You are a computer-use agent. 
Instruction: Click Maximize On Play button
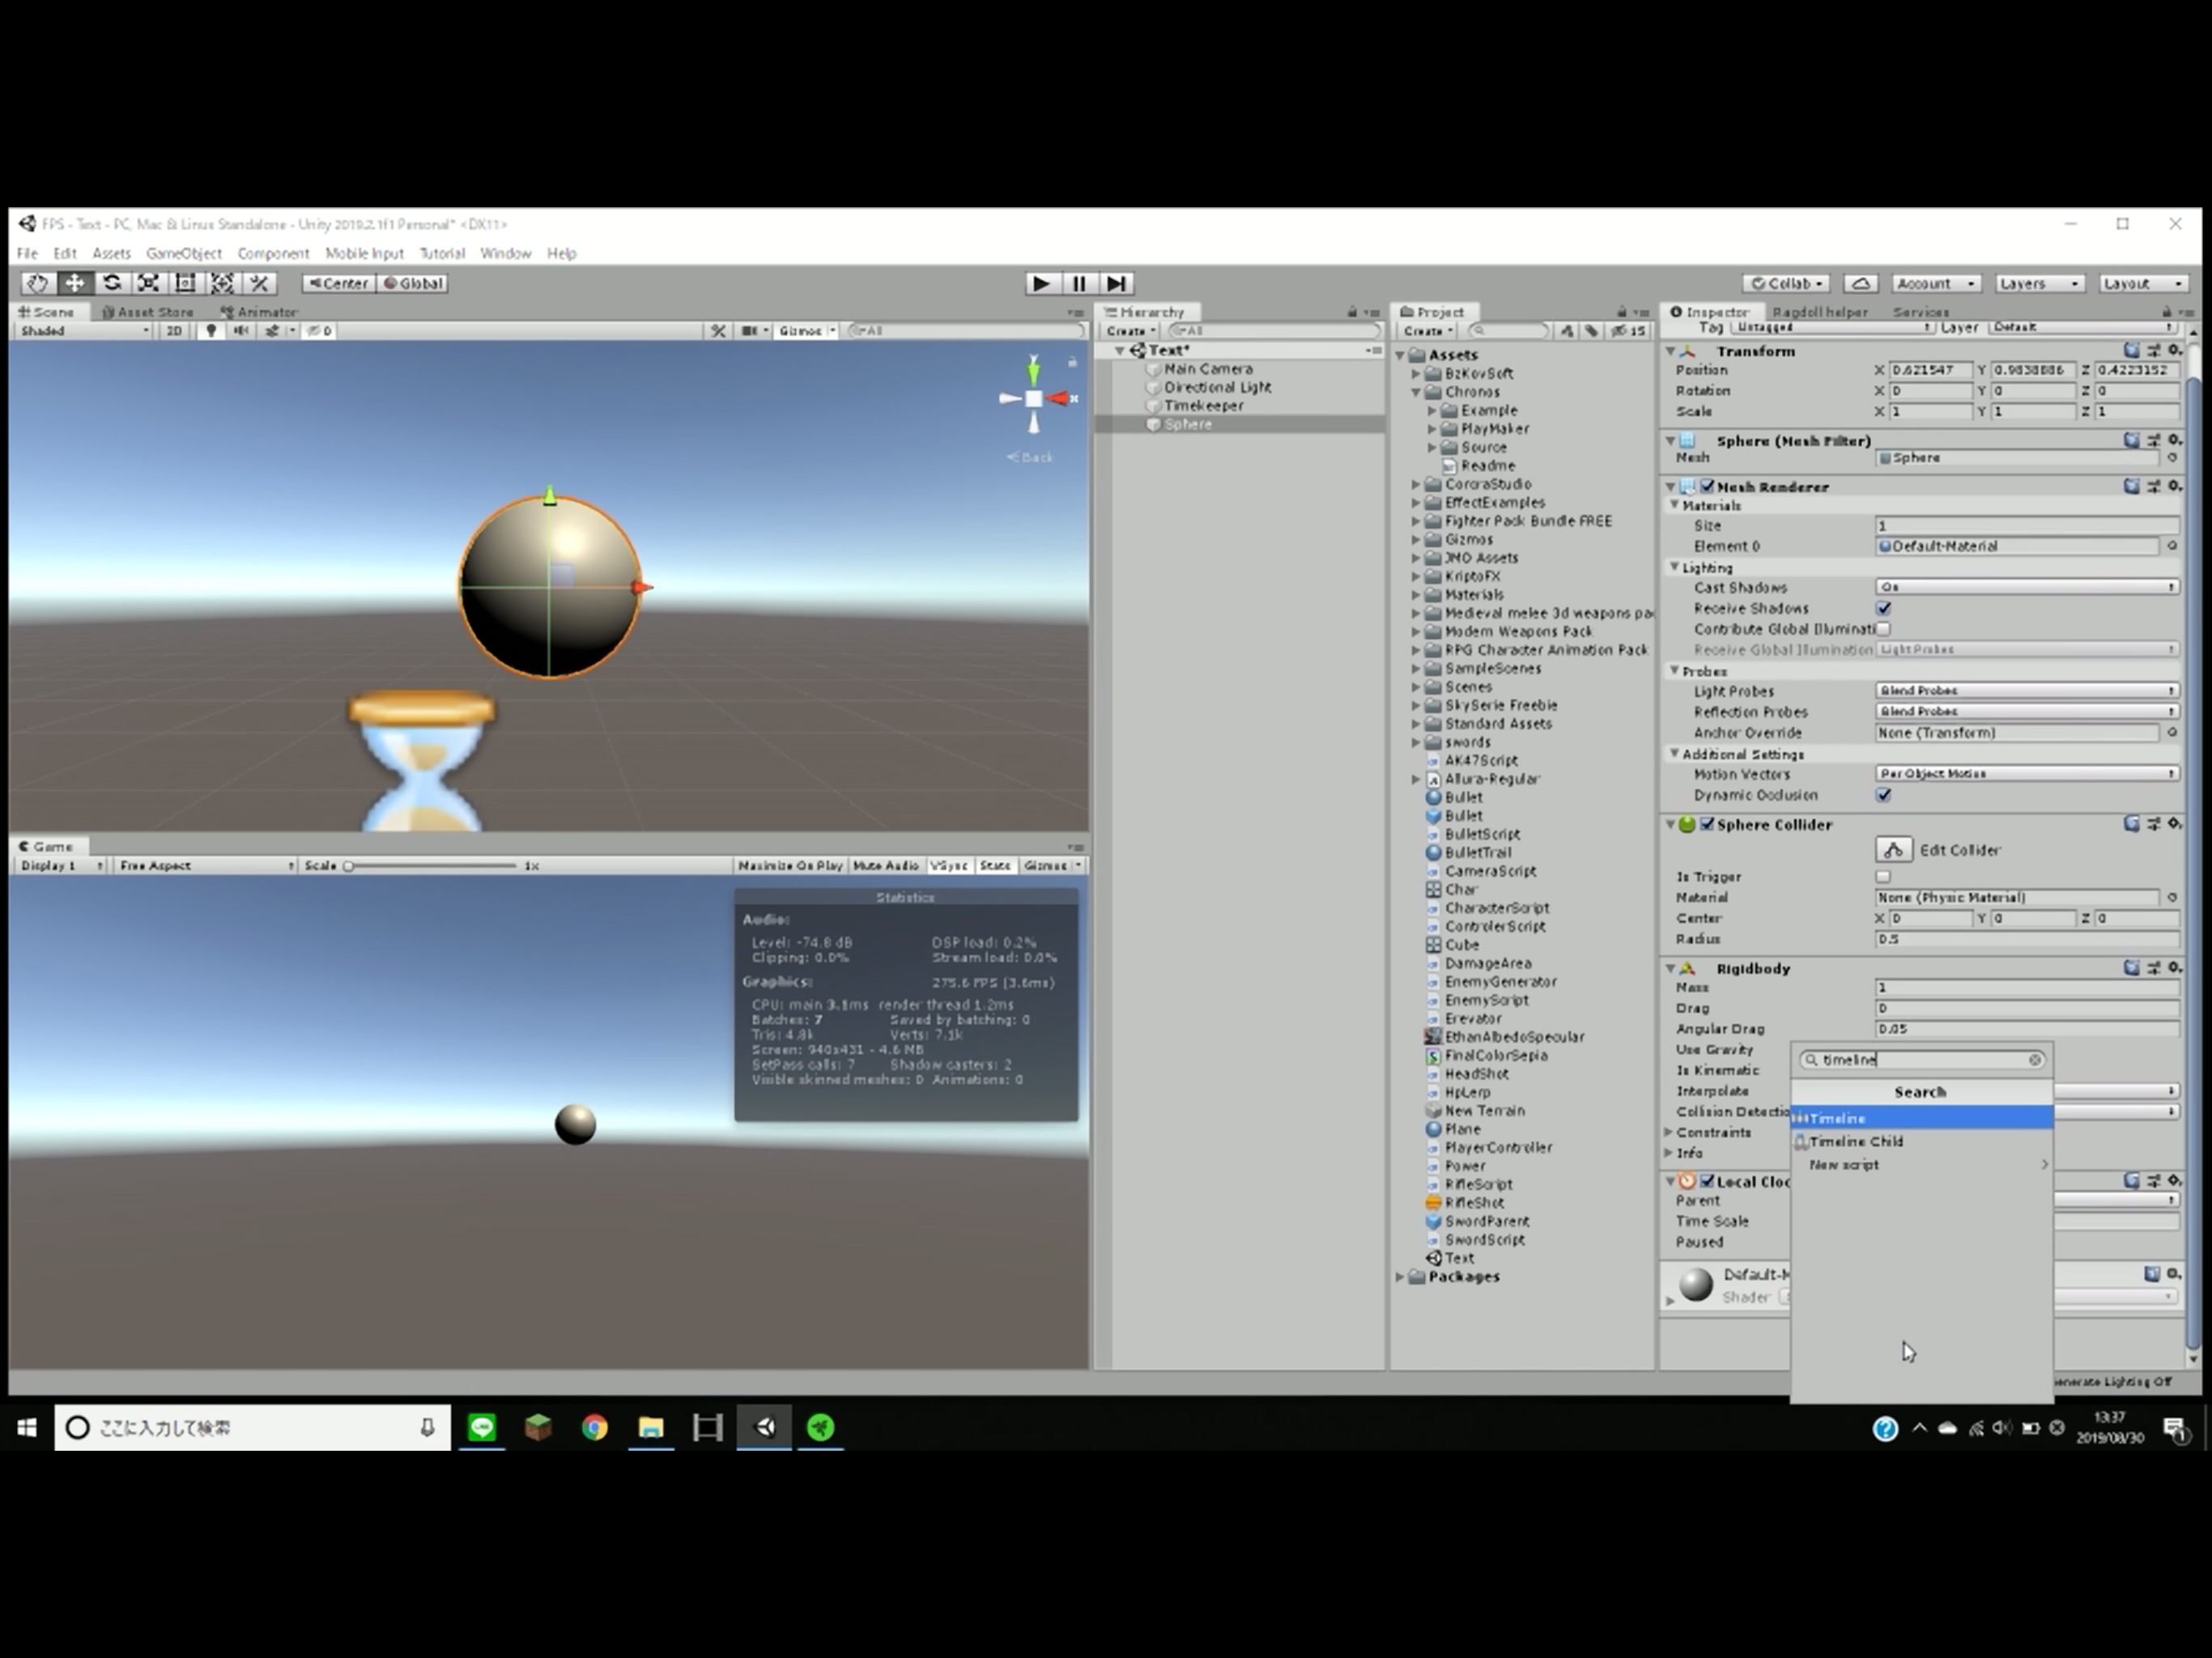[790, 865]
